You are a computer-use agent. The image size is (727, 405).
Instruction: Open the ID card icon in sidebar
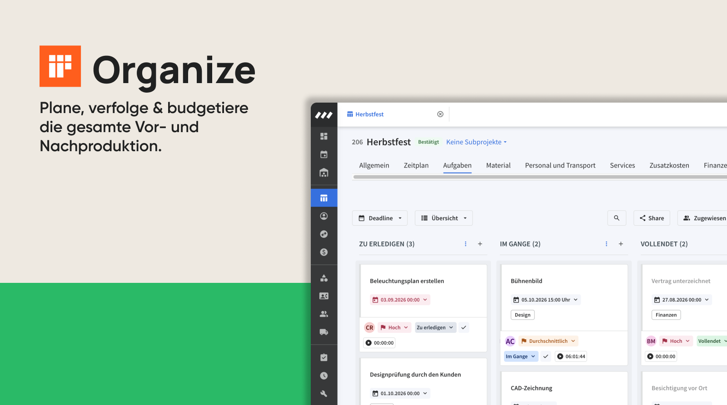click(324, 296)
